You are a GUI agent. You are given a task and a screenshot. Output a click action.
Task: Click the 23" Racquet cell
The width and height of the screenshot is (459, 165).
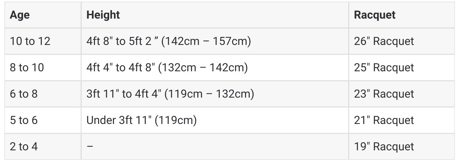pos(402,94)
